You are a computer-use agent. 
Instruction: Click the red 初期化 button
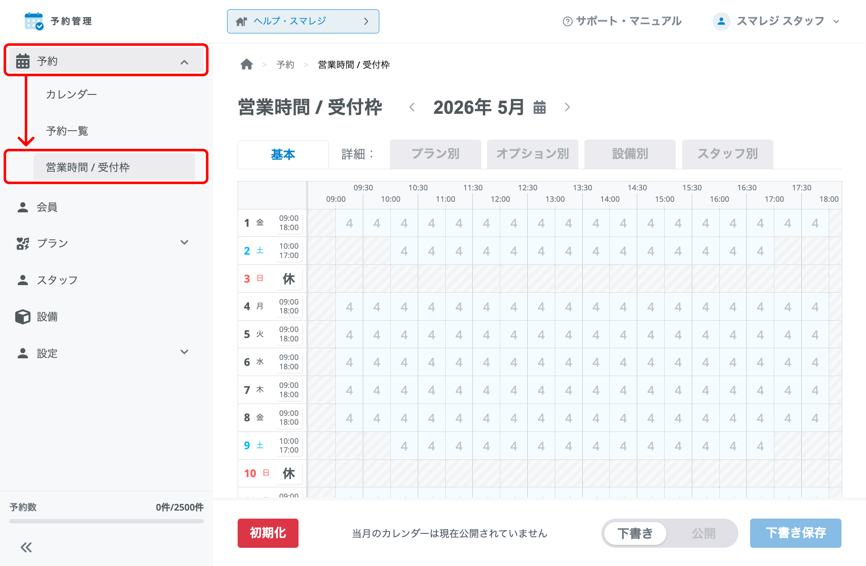point(268,533)
